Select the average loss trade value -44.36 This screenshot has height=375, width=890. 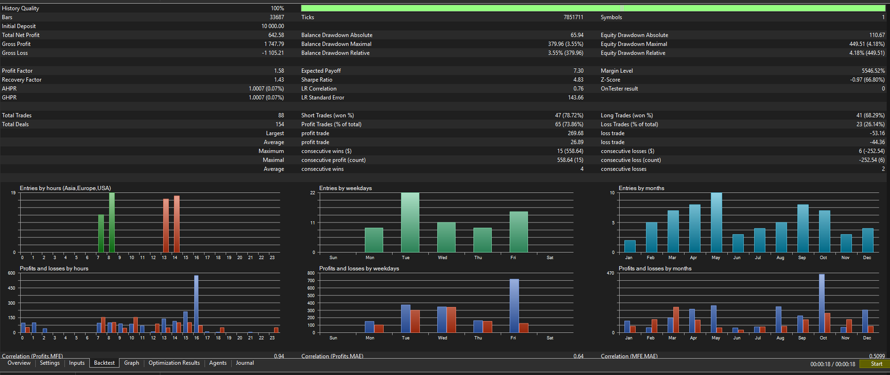point(877,142)
